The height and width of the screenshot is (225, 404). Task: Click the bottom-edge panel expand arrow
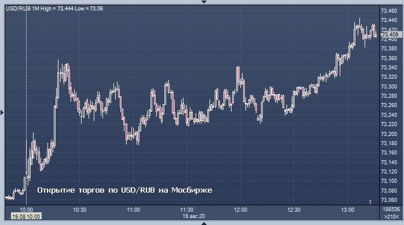204,223
